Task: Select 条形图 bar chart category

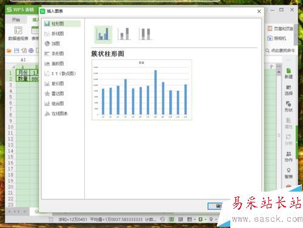Action: [x=54, y=53]
